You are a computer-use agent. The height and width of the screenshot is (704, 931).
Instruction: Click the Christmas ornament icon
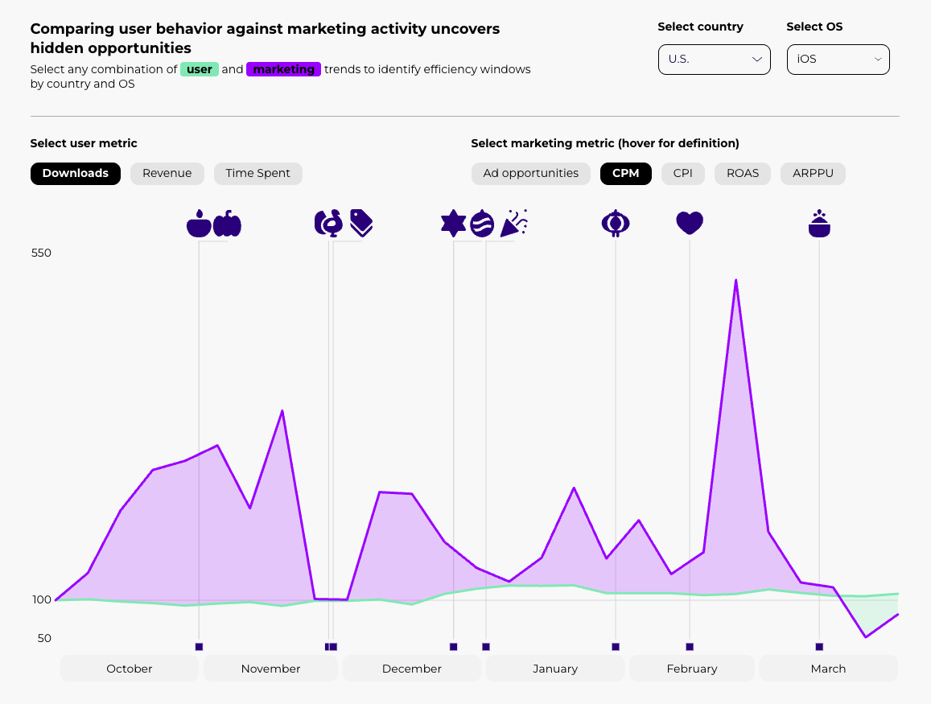[482, 223]
